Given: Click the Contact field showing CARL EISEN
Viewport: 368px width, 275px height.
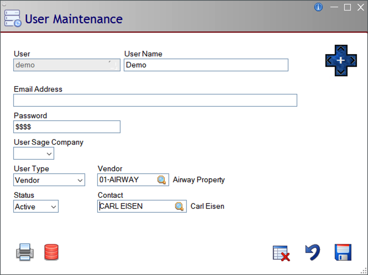Looking at the screenshot, I should point(134,207).
